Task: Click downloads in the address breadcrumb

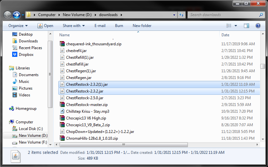Action: coord(108,15)
